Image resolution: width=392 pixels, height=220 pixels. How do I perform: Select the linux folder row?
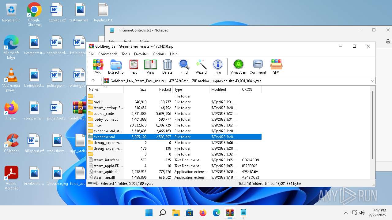174,125
